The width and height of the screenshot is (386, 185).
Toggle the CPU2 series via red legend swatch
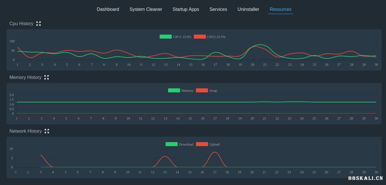tap(200, 37)
